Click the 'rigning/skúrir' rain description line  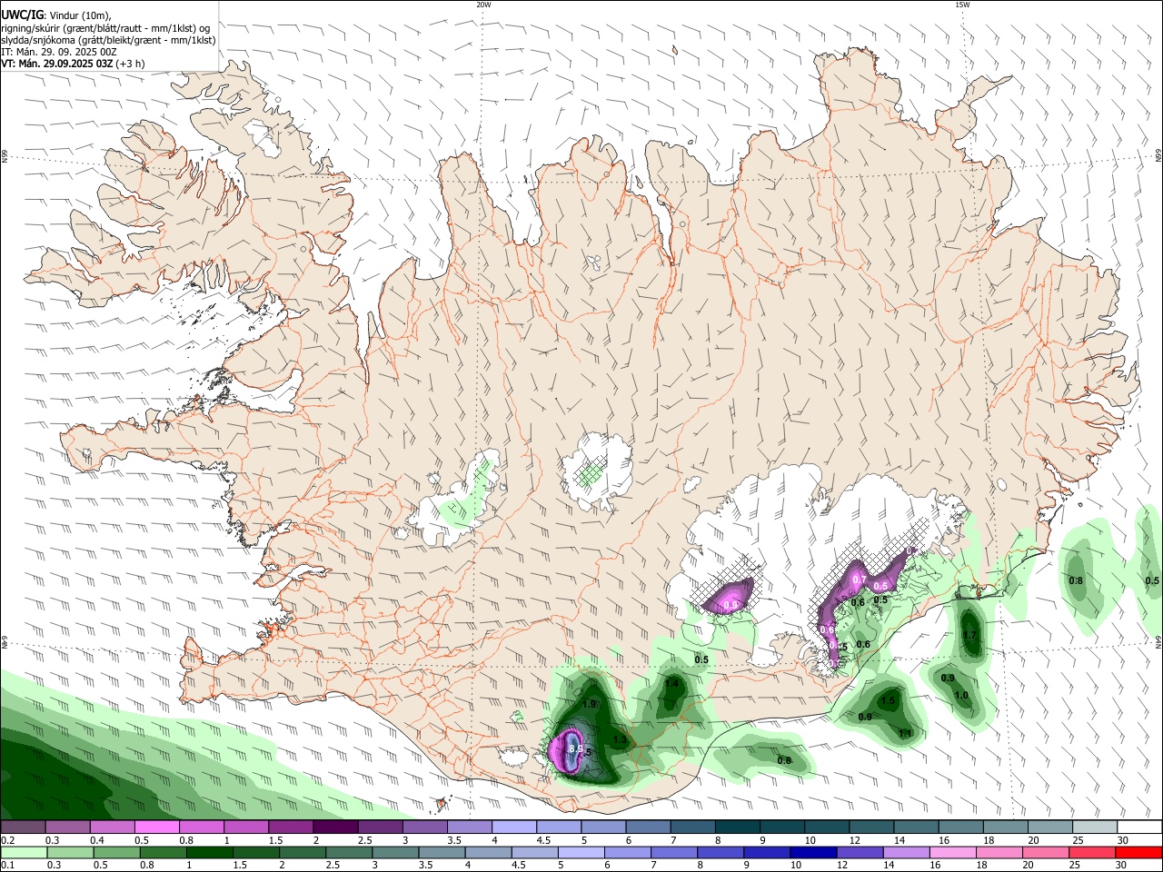[x=104, y=27]
